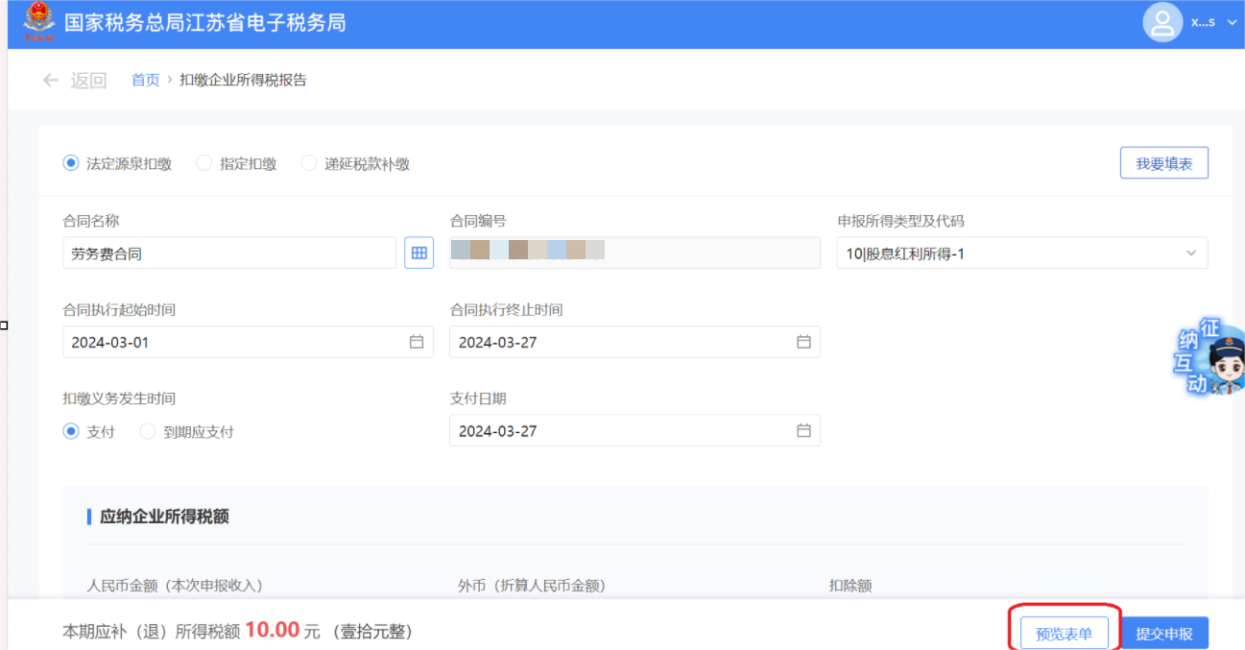Expand the user account menu chevron
The height and width of the screenshot is (650, 1245).
click(1233, 23)
